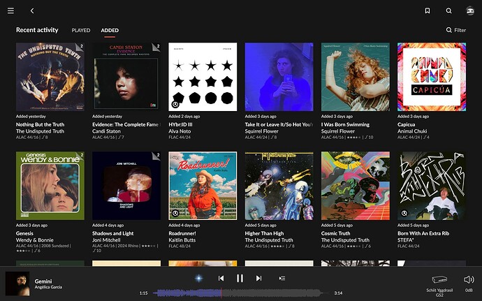Screen dimensions: 482x301
Task: Open album title Evidence: The Complete Fame
Action: tap(126, 124)
